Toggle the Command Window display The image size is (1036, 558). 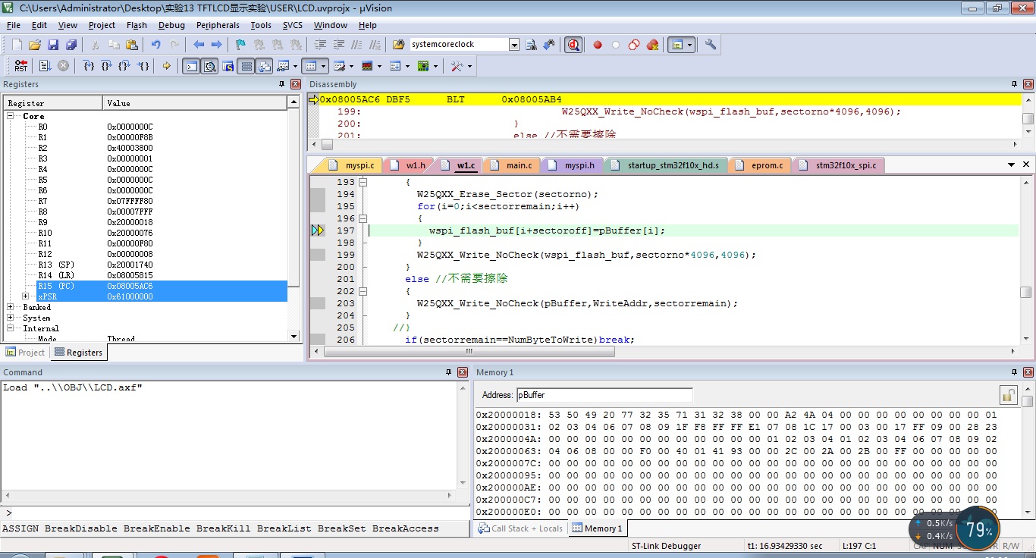click(x=192, y=66)
